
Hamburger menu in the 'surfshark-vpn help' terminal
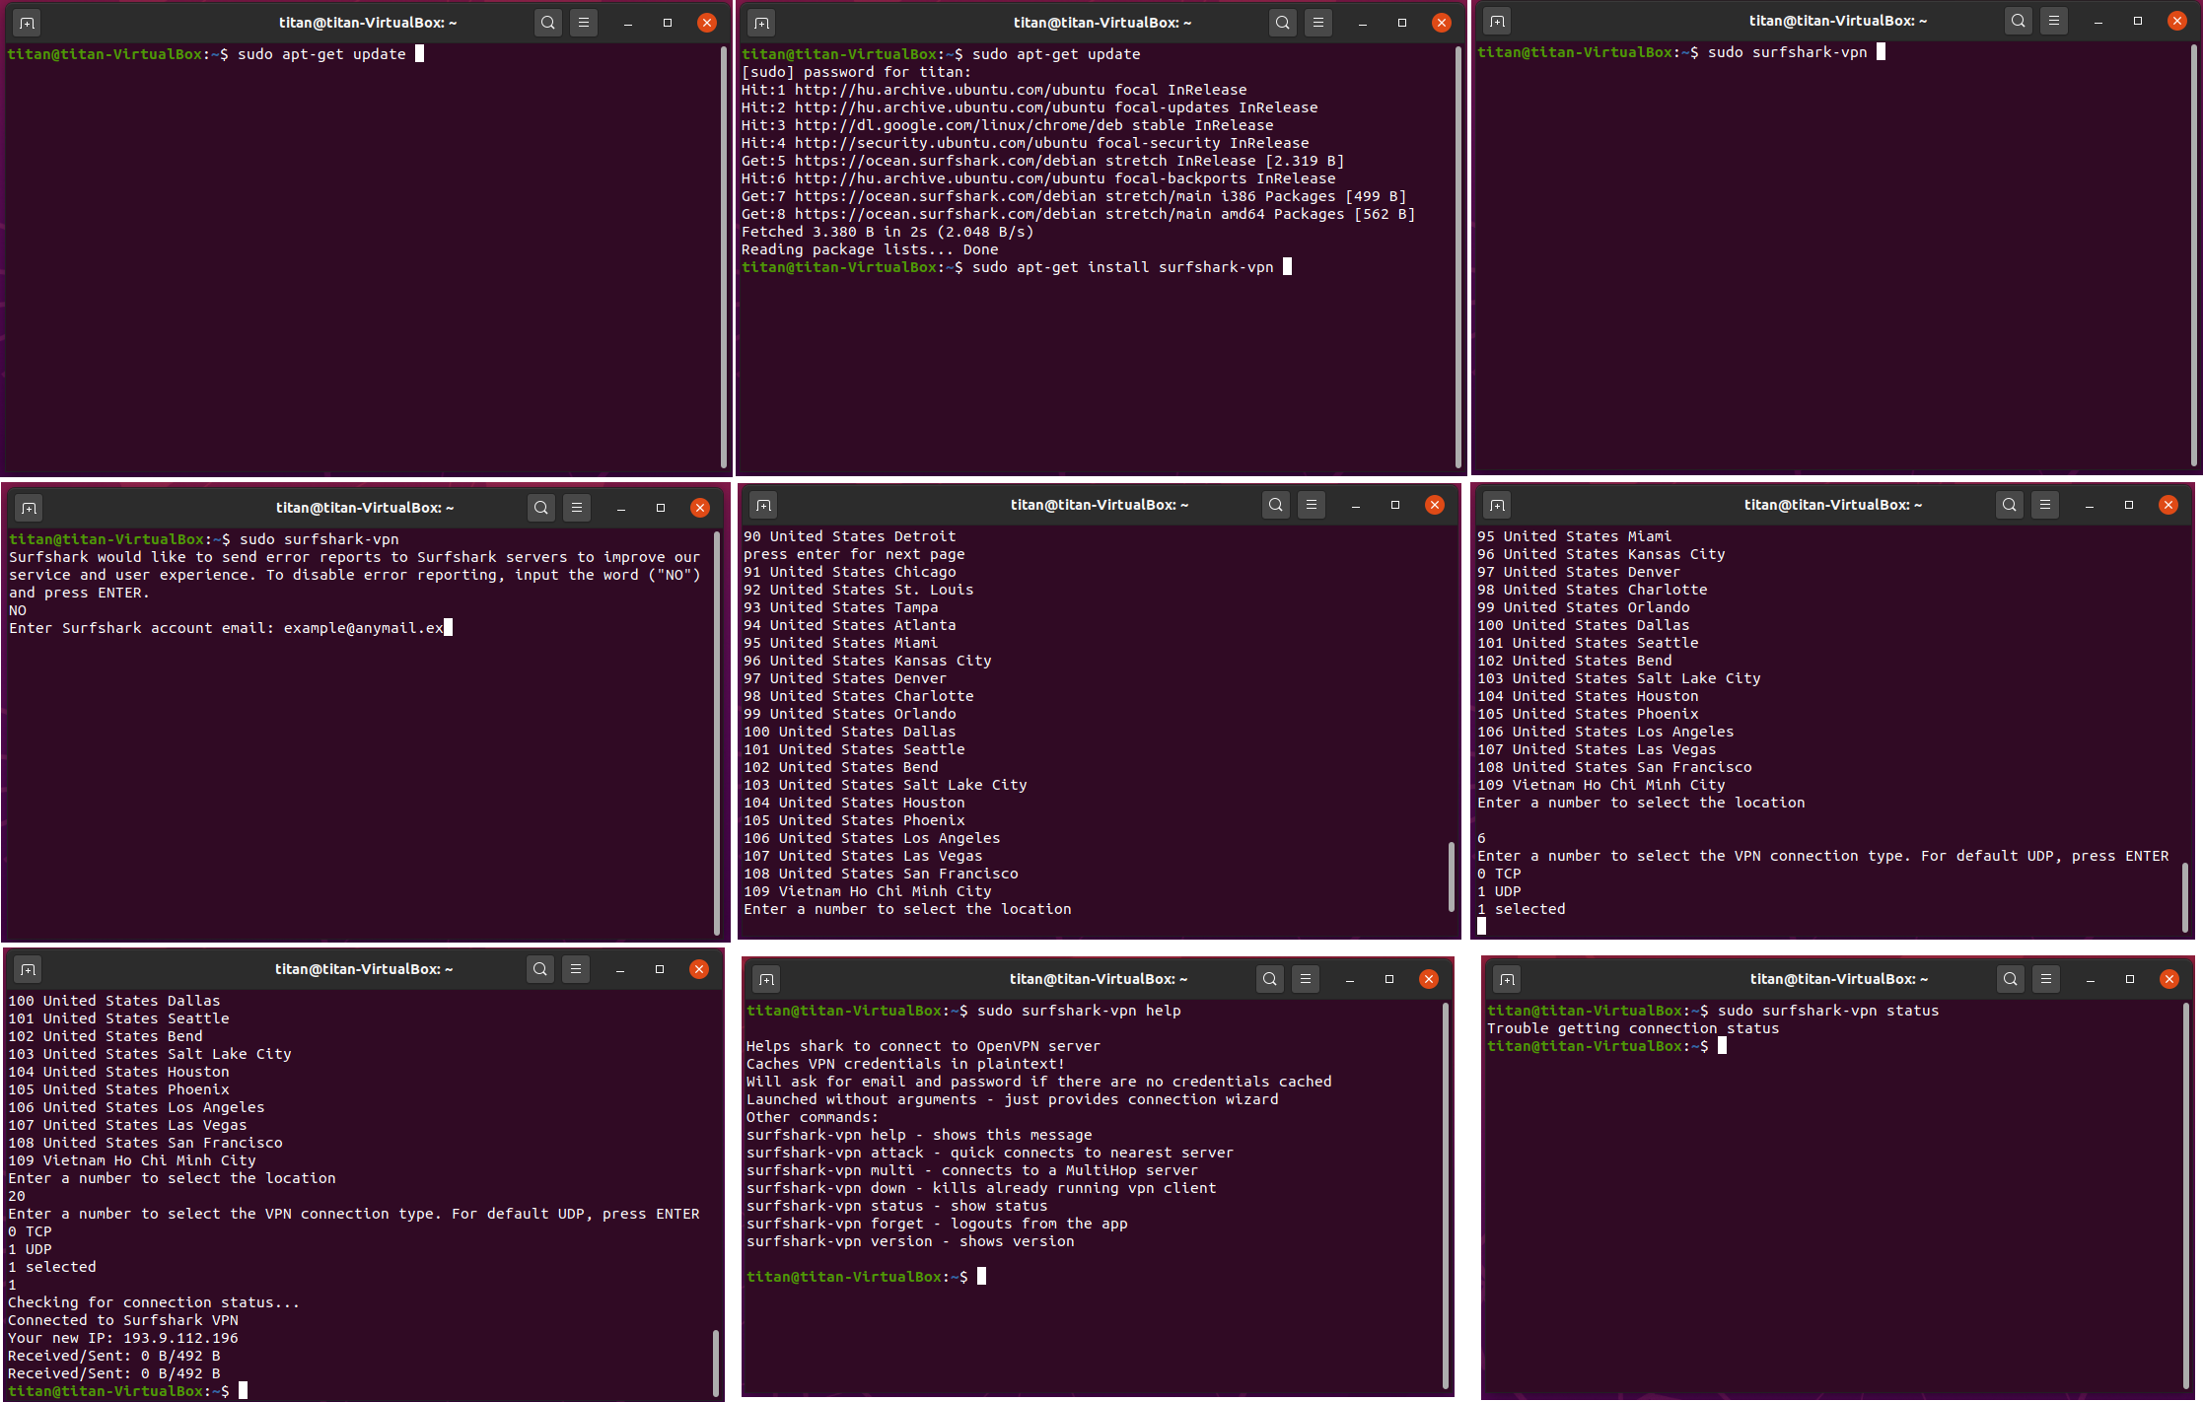pos(1306,979)
